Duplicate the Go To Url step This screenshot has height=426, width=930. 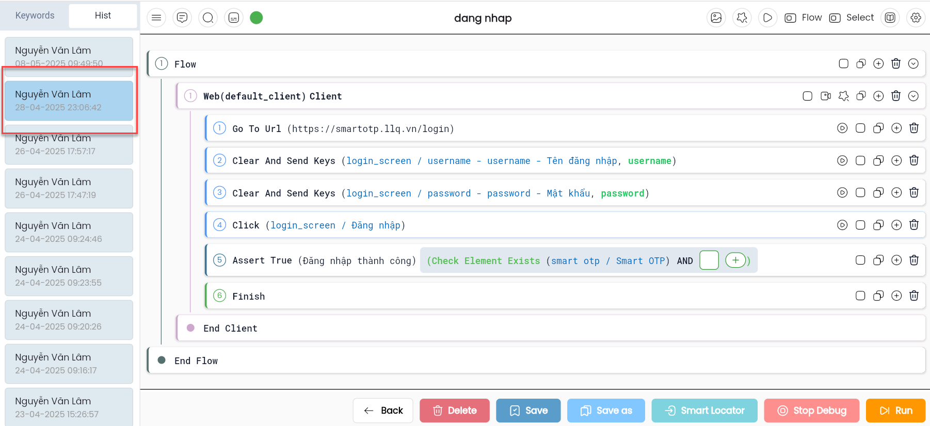878,128
